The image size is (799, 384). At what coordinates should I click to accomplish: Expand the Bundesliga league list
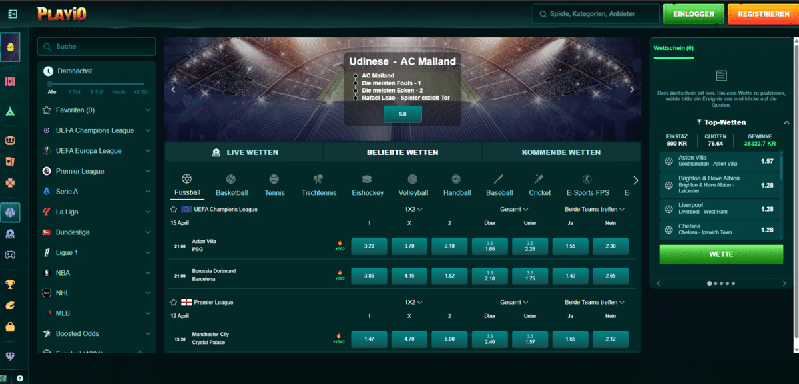[148, 232]
